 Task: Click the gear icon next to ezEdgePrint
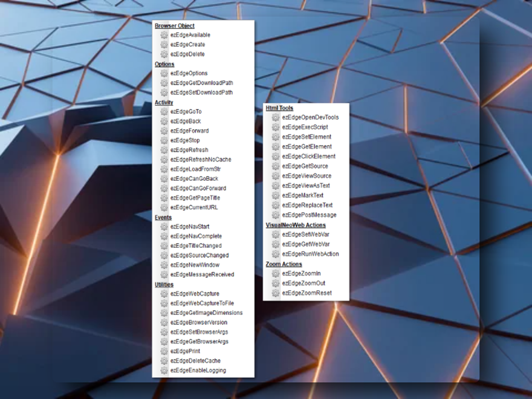click(164, 351)
